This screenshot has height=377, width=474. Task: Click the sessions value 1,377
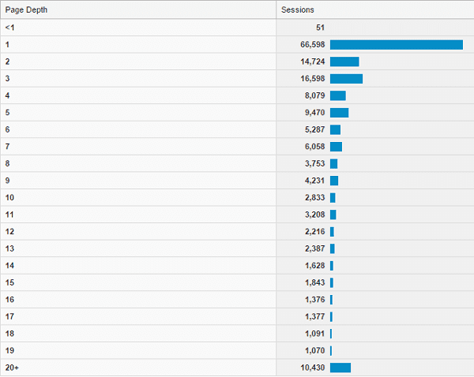point(314,316)
